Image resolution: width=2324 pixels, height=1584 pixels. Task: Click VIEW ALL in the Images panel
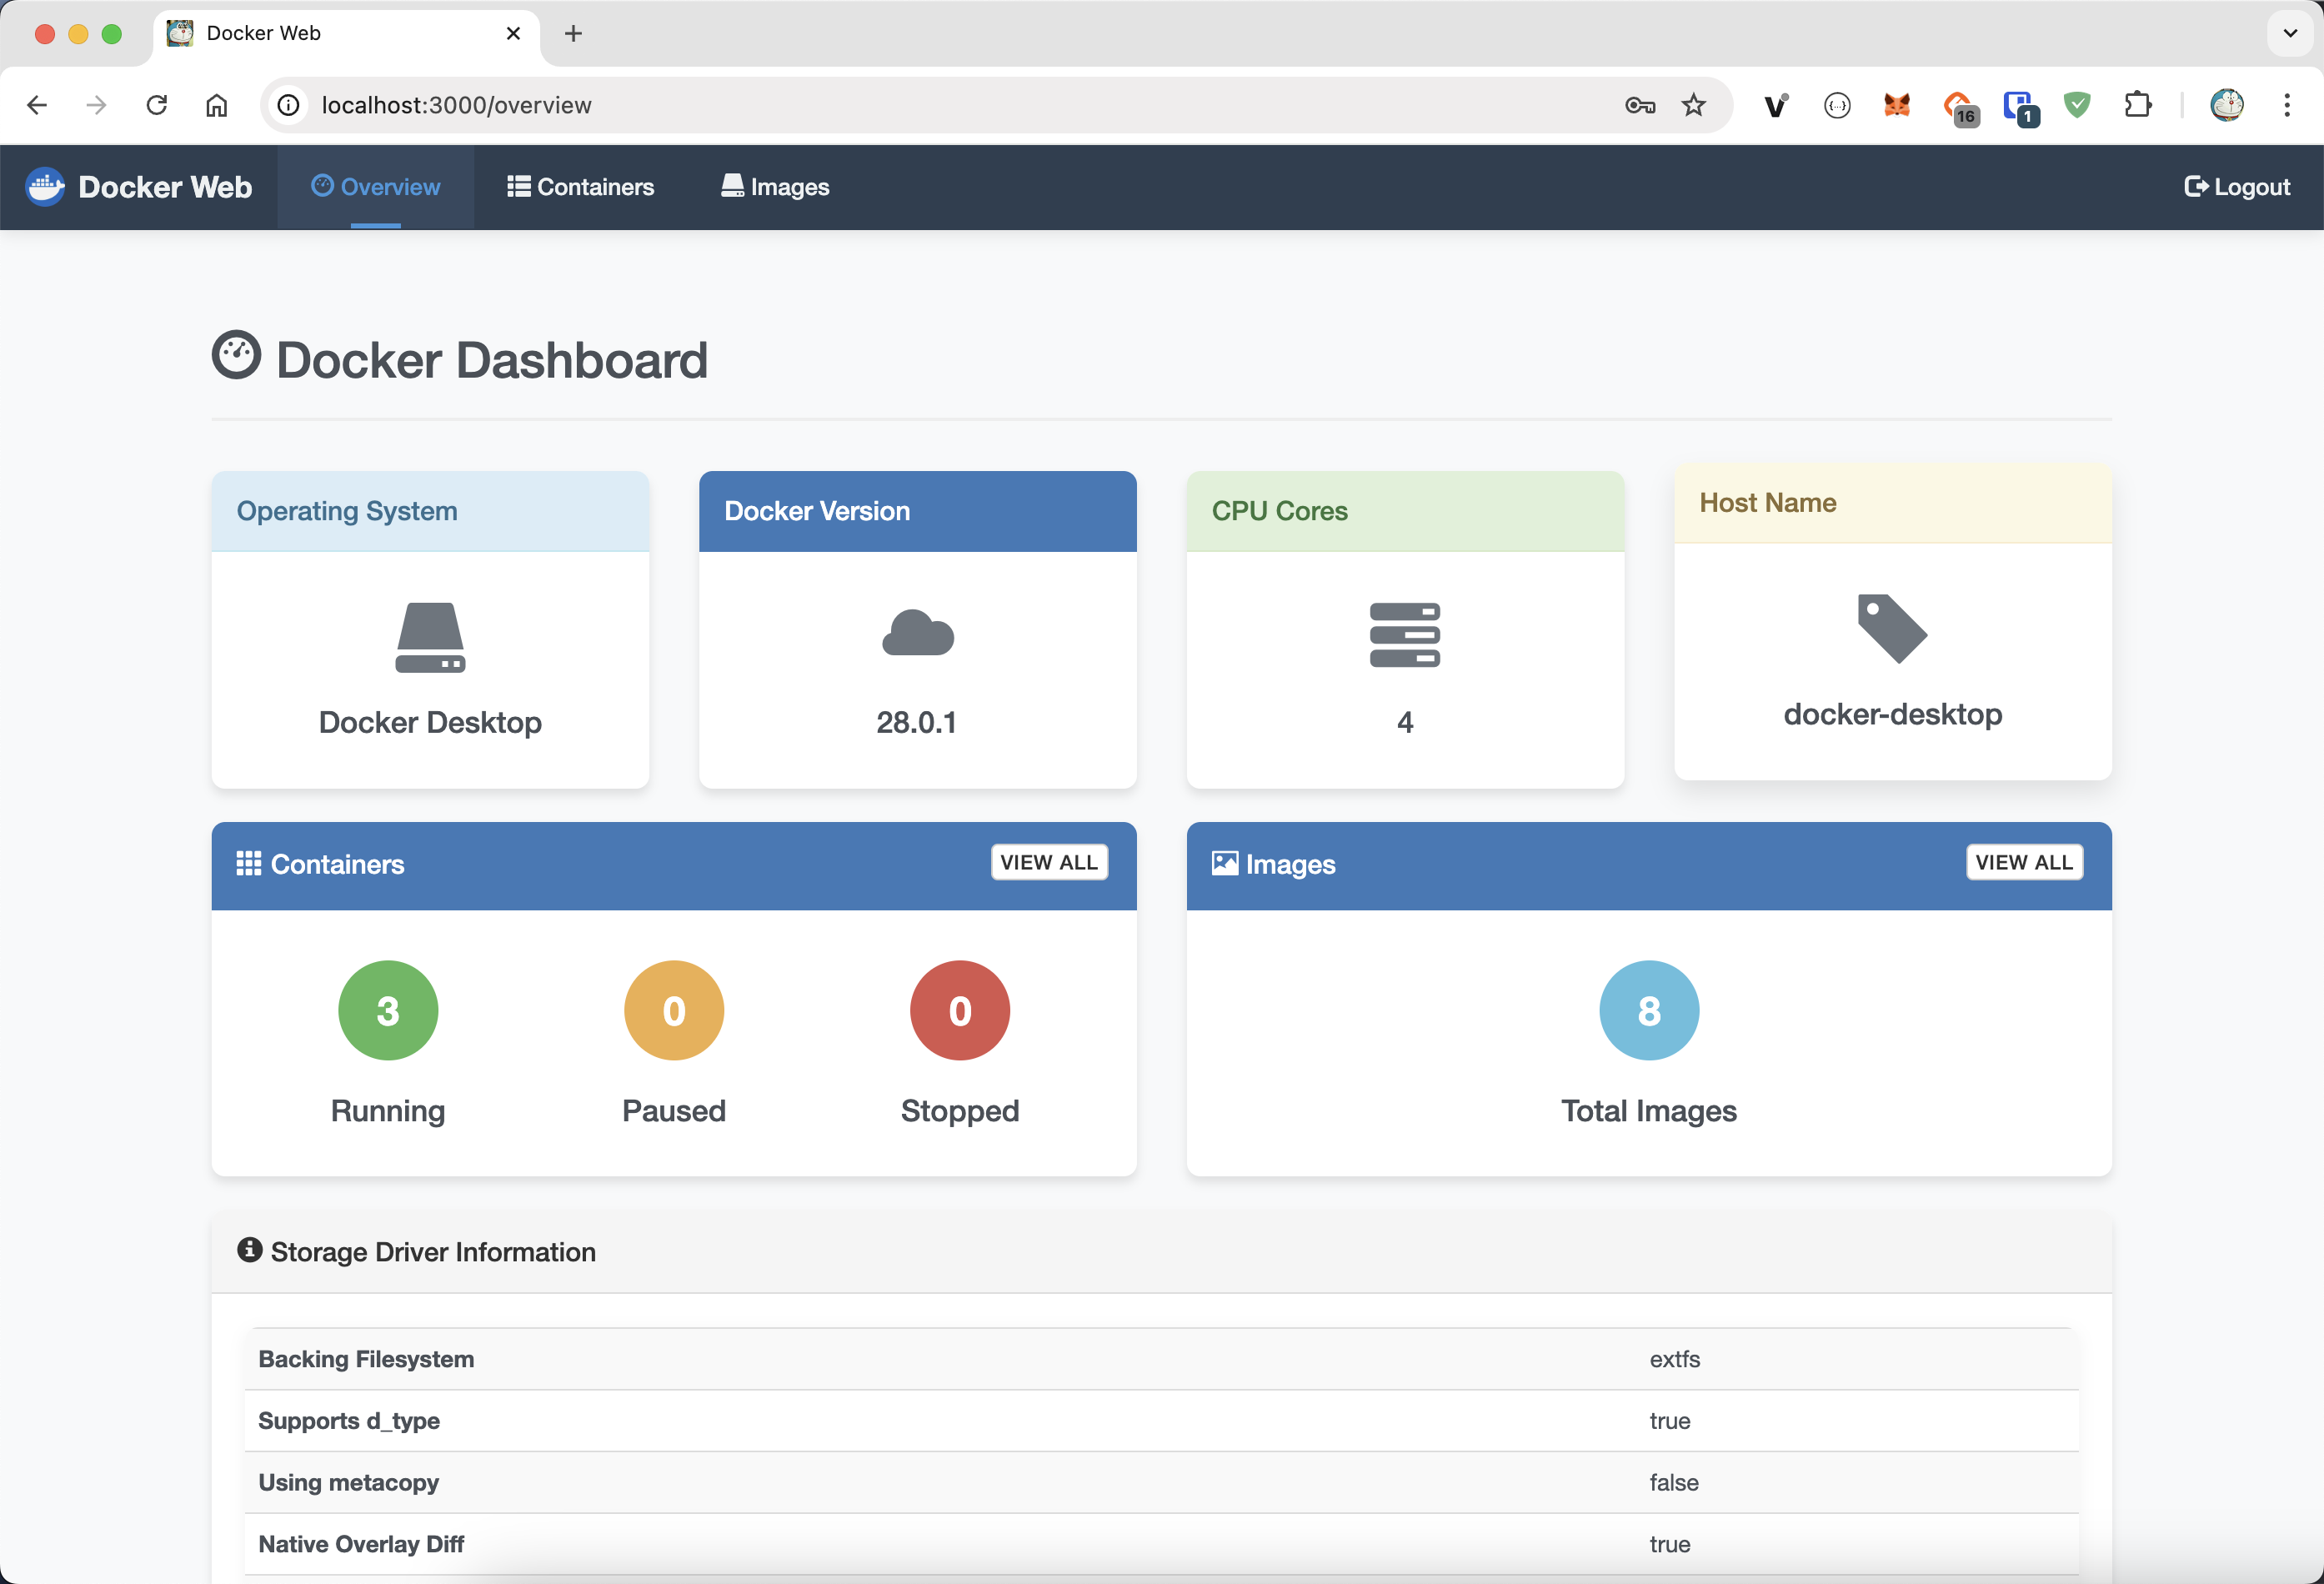2023,862
